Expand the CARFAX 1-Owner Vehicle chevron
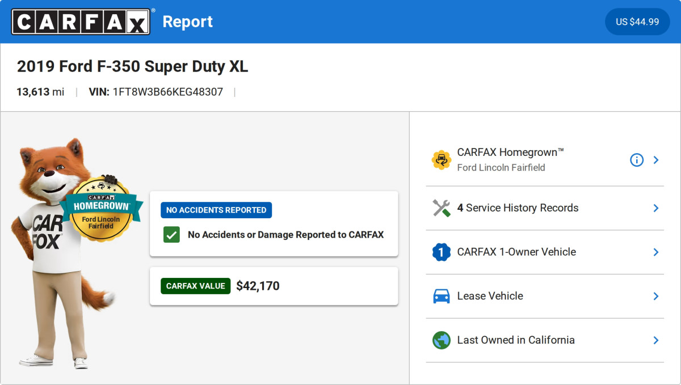This screenshot has height=385, width=681. point(656,252)
